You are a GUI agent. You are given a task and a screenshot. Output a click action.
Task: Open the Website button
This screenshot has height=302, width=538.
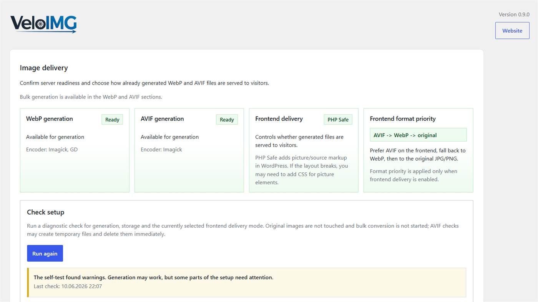click(512, 30)
